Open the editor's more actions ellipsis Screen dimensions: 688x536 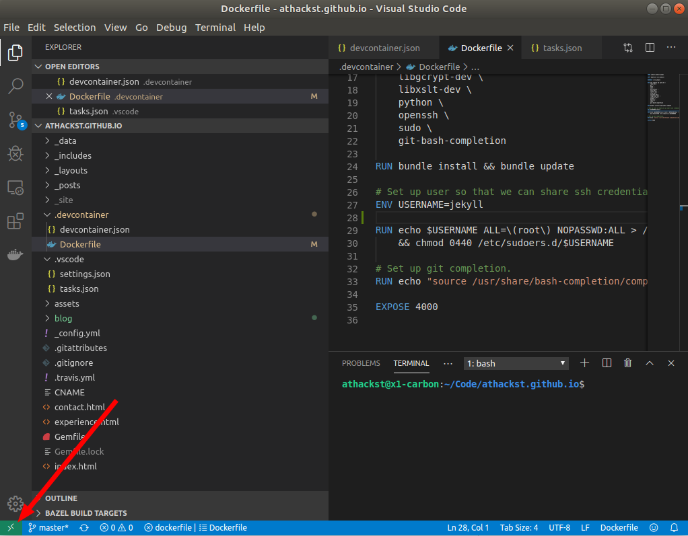[x=671, y=47]
